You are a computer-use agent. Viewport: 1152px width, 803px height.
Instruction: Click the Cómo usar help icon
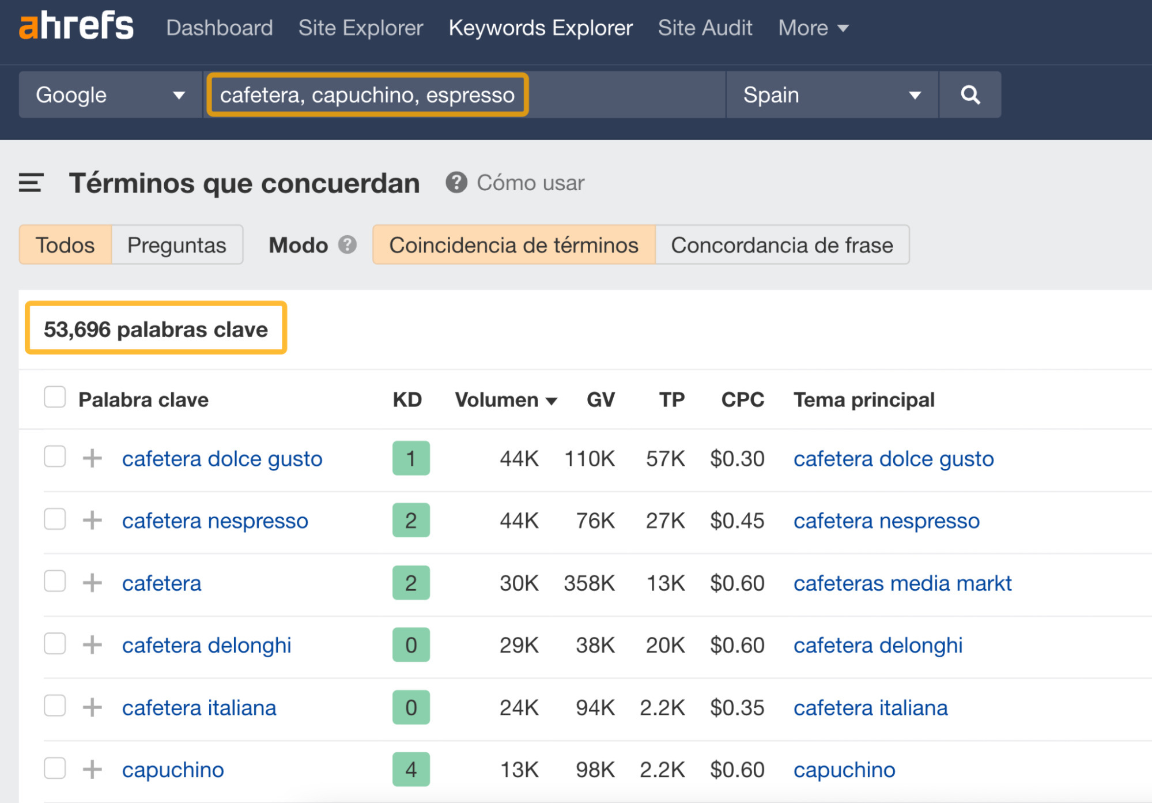tap(456, 183)
